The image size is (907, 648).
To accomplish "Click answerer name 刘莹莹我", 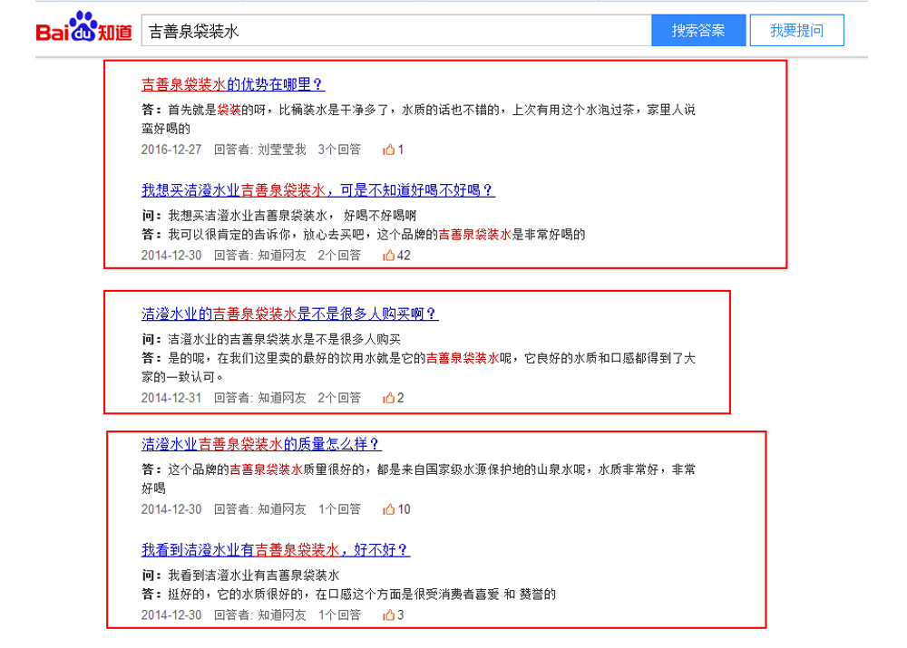I will click(x=281, y=150).
